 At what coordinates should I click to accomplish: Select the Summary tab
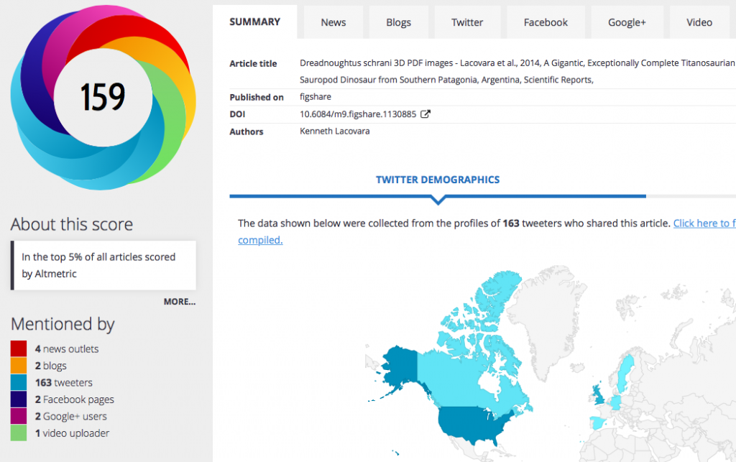pos(255,22)
